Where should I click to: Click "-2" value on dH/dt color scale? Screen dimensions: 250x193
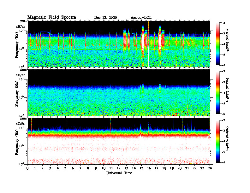223,23
